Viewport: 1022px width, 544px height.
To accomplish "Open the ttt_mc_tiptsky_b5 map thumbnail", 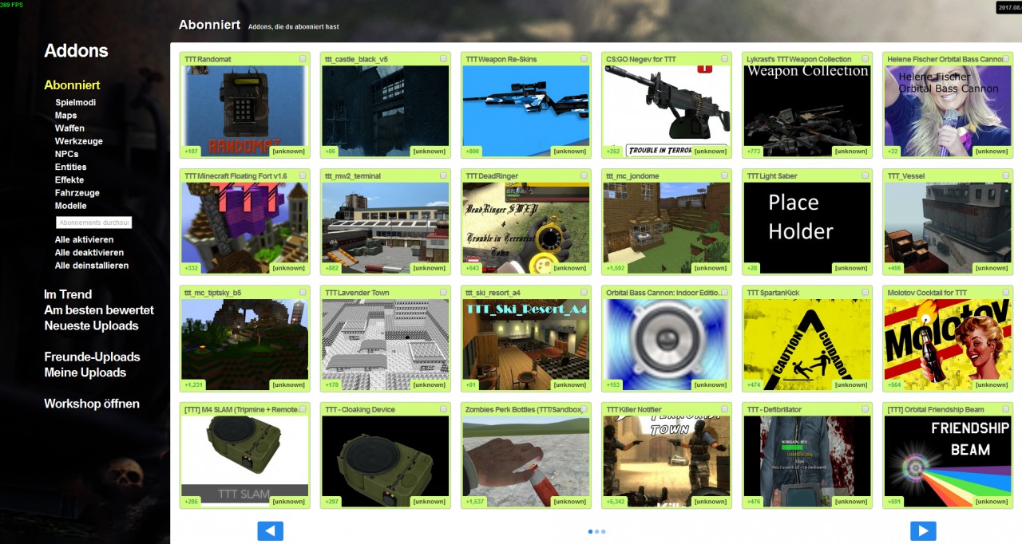I will coord(245,345).
